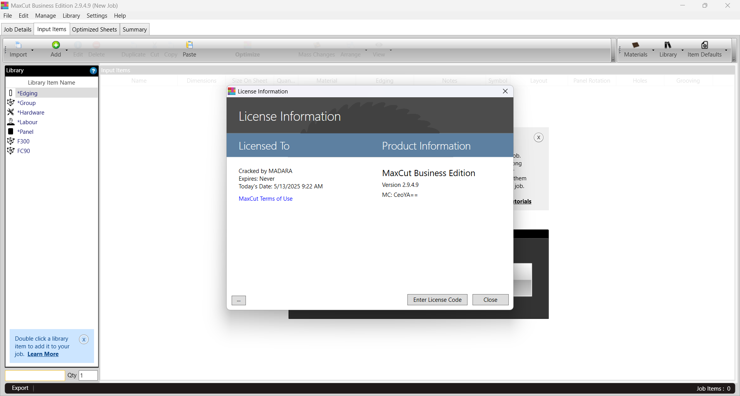
Task: Click the Qty input field
Action: pos(88,376)
